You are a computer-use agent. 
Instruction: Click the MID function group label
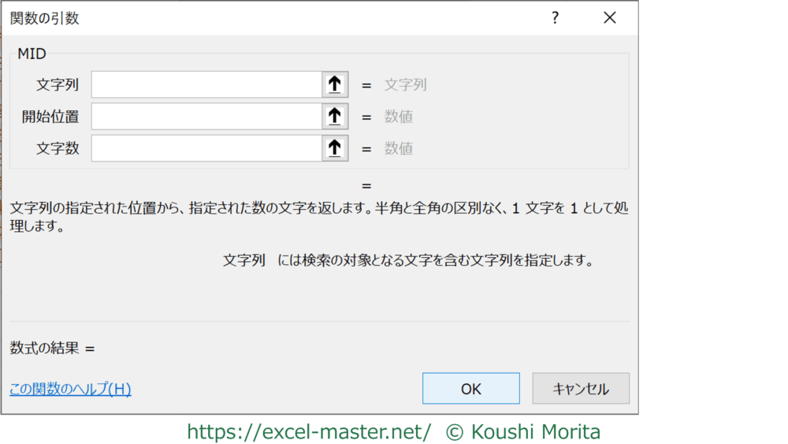point(32,54)
